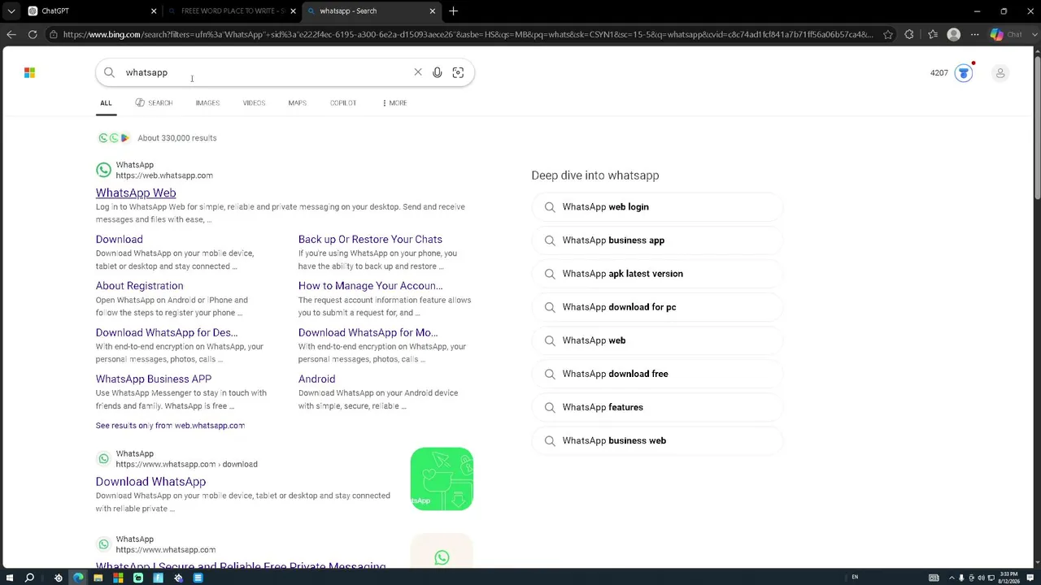Screen dimensions: 1041x585
Task: Open Back up Or Restore Your Chats link
Action: click(370, 240)
